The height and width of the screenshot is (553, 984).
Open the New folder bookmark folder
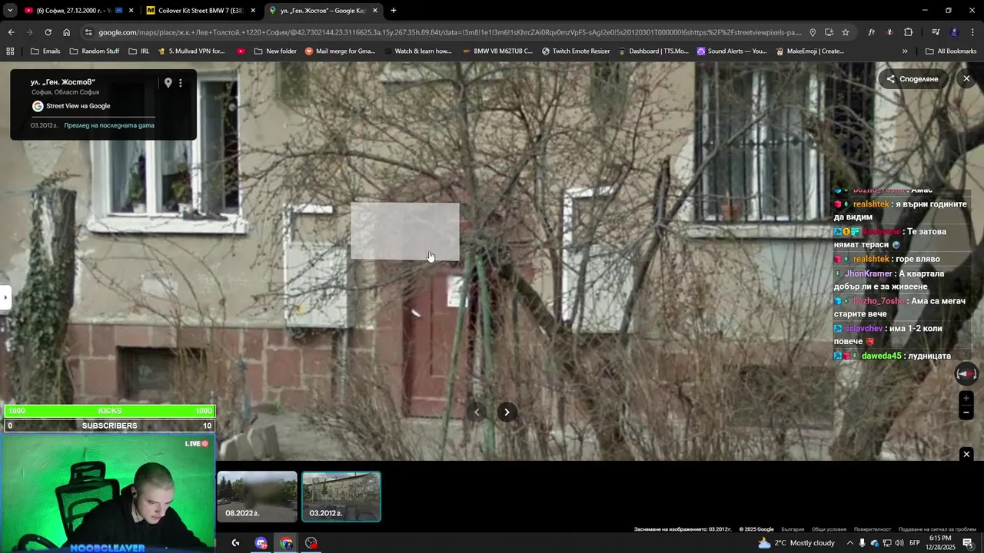click(274, 51)
